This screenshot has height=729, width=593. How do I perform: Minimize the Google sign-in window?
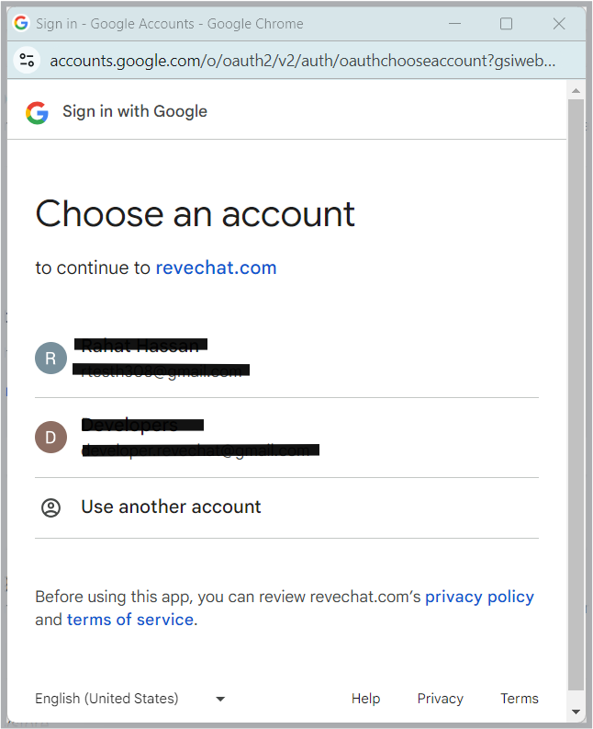pos(454,24)
